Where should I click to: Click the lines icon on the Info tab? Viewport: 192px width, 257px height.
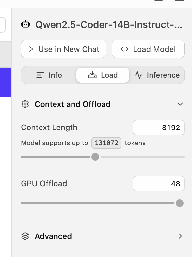40,75
